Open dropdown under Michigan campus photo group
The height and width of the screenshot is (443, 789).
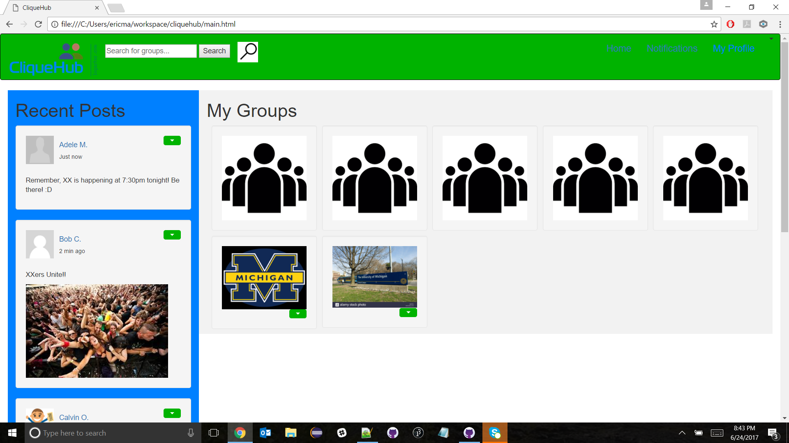[x=408, y=313]
